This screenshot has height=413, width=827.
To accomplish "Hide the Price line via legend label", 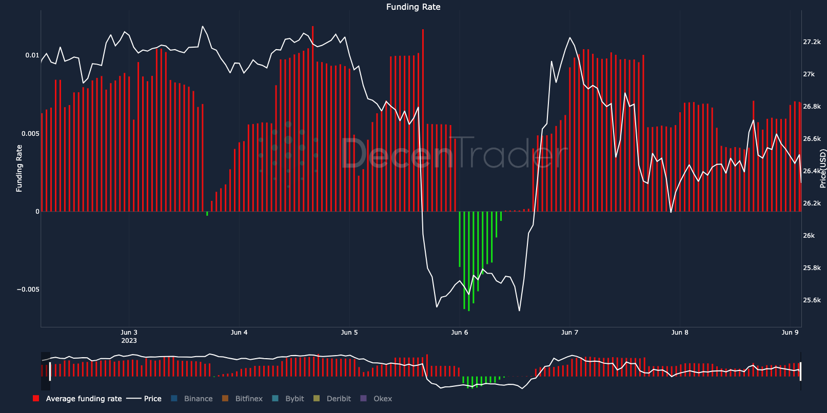I will pos(153,399).
